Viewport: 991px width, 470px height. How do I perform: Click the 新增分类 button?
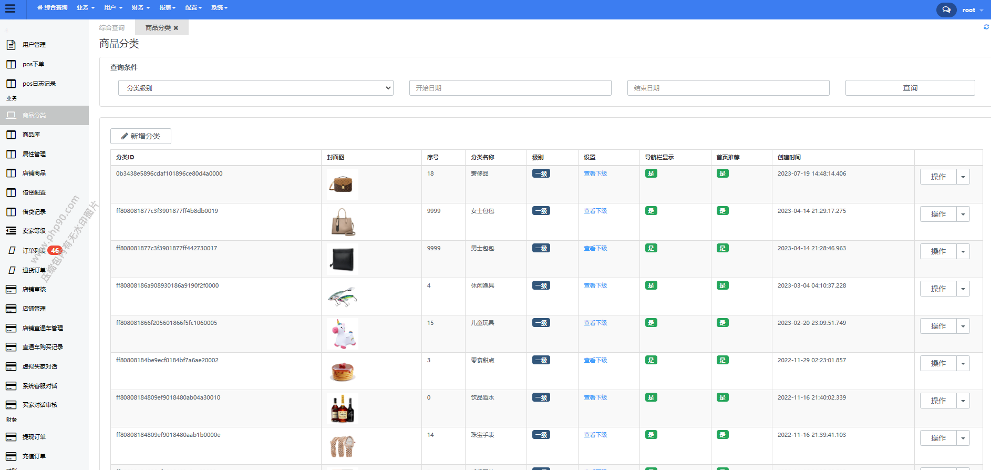140,136
